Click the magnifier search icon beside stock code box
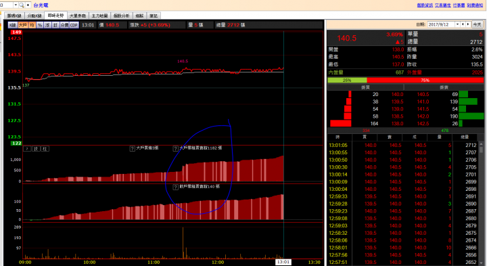The width and height of the screenshot is (487, 266). click(x=22, y=5)
